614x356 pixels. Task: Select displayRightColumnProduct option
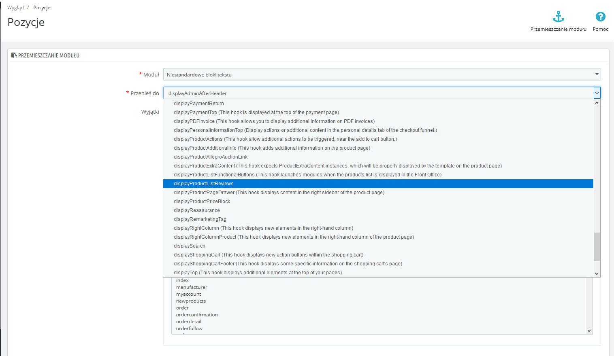coord(378,237)
